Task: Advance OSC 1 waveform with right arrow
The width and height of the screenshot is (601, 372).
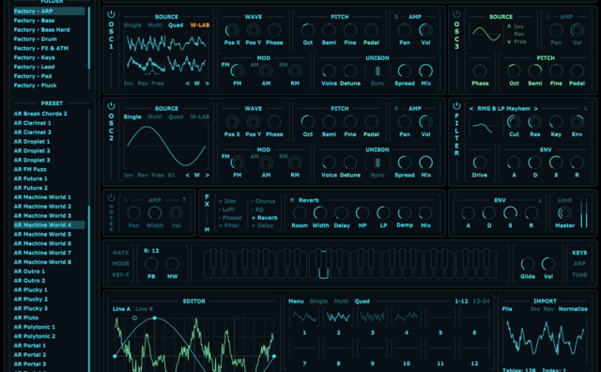Action: (207, 84)
